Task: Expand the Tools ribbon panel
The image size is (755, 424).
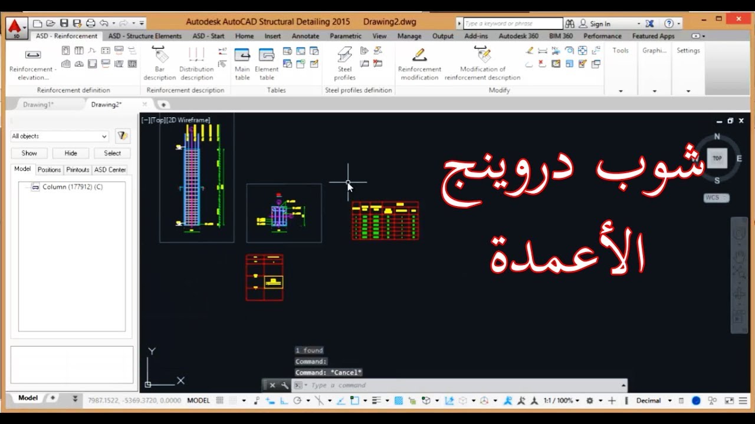Action: [621, 91]
